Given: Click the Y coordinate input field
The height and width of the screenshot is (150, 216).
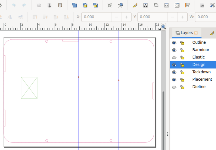Looking at the screenshot, I should [152, 17].
